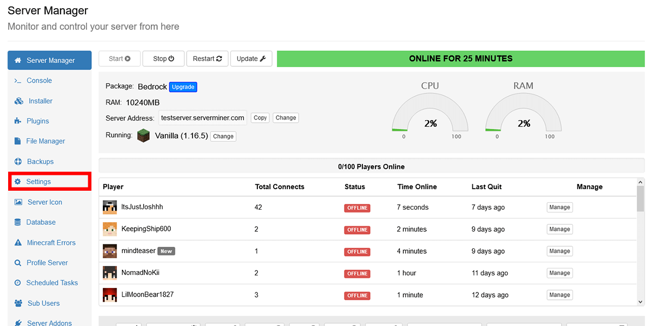Click the New badge next to mindteaser
Image resolution: width=653 pixels, height=326 pixels.
[167, 251]
